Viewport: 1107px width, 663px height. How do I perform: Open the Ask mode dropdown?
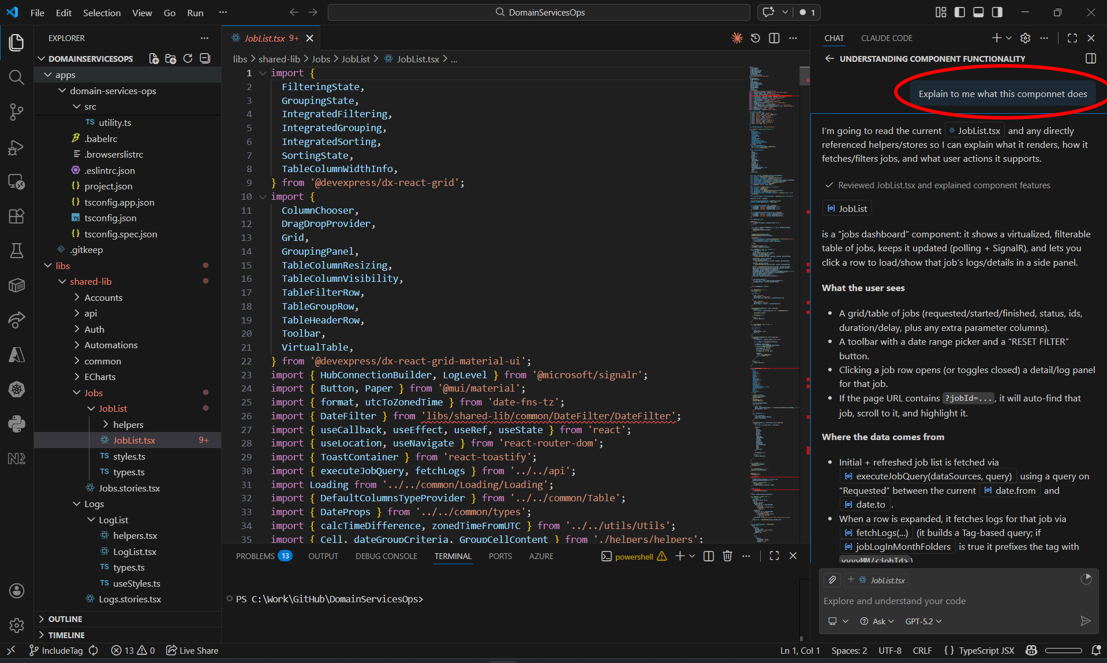(877, 621)
